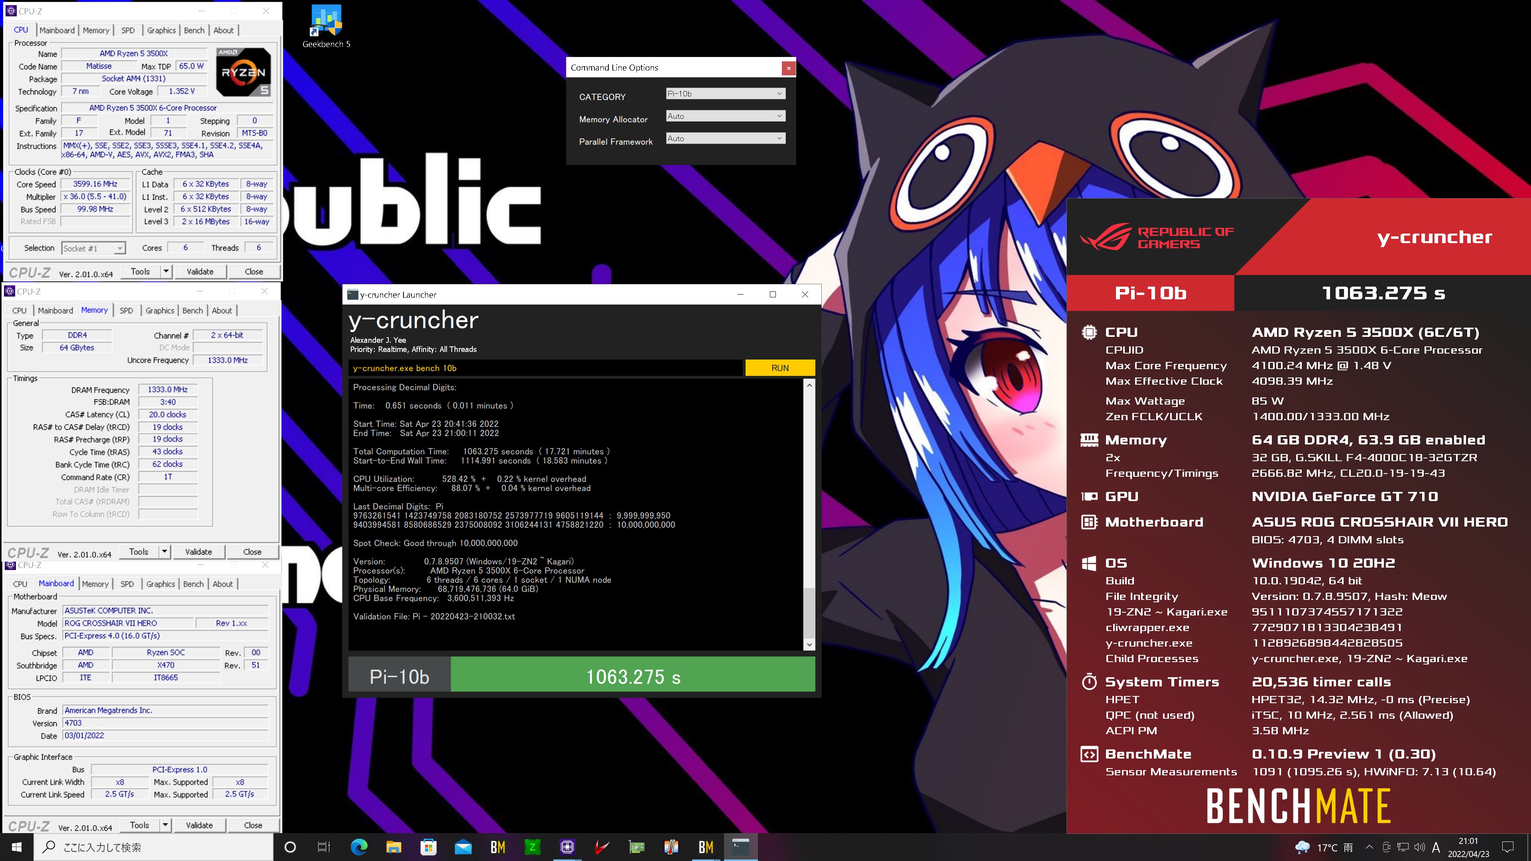Maximize the y-cruncher Launcher window
The image size is (1531, 861).
pos(773,295)
